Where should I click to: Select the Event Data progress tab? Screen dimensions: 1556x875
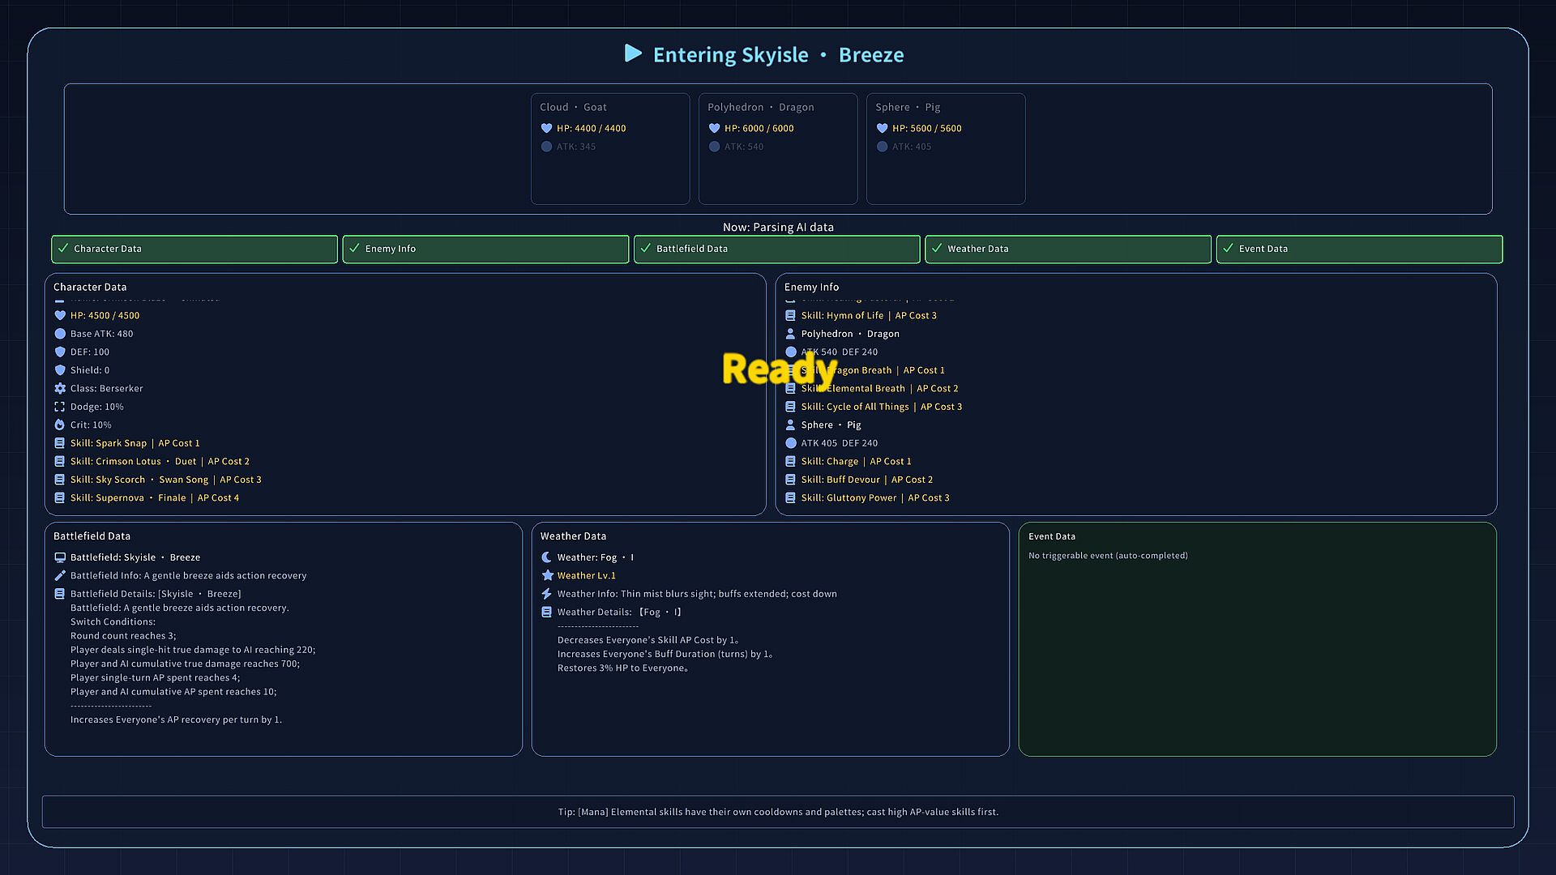[1359, 249]
